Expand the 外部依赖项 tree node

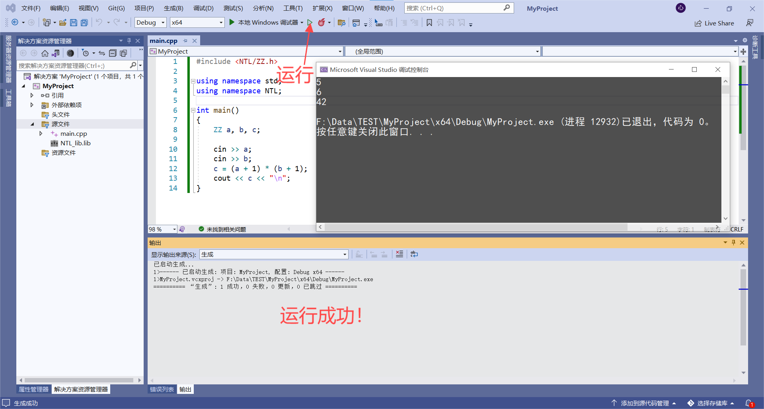[x=32, y=105]
